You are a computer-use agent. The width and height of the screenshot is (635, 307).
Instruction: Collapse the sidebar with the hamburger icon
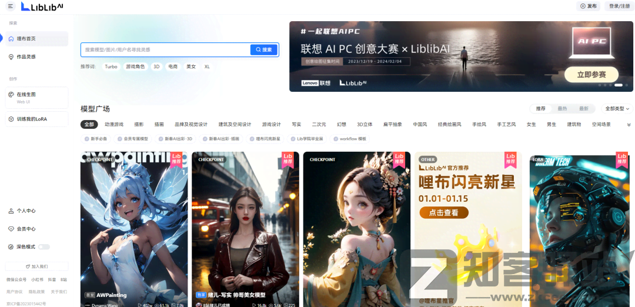(11, 6)
